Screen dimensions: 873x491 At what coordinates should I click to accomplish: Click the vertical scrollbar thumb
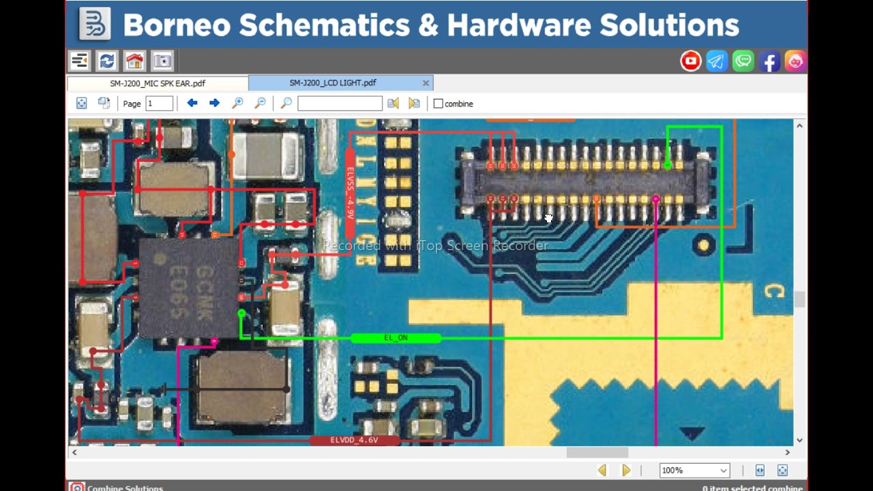pos(799,299)
